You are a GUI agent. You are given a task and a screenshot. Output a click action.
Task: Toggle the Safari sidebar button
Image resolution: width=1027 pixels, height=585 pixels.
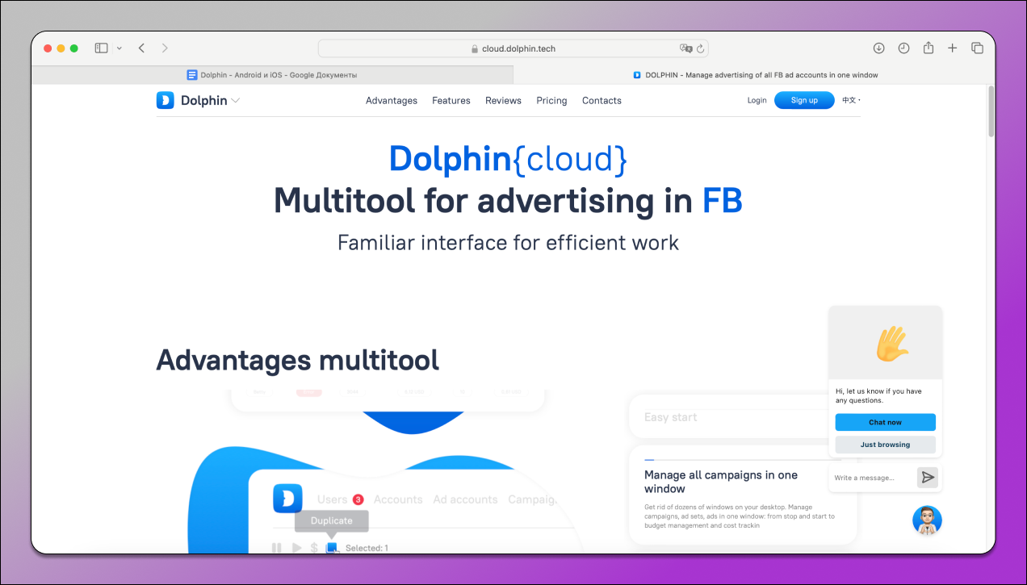pyautogui.click(x=101, y=48)
